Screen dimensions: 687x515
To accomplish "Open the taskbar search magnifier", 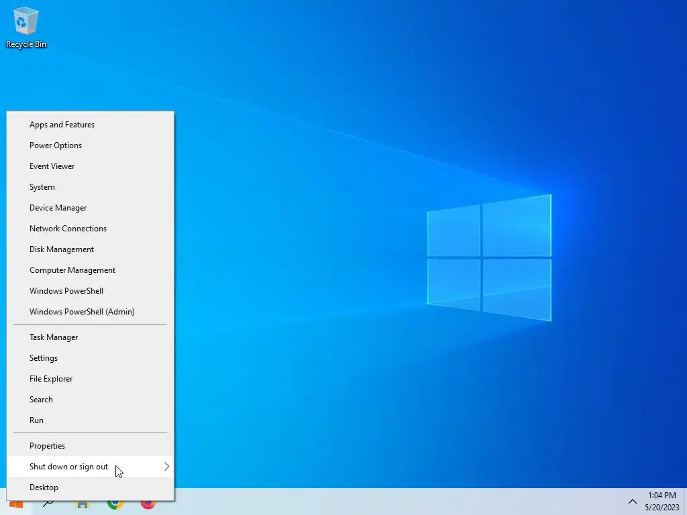I will pyautogui.click(x=48, y=504).
